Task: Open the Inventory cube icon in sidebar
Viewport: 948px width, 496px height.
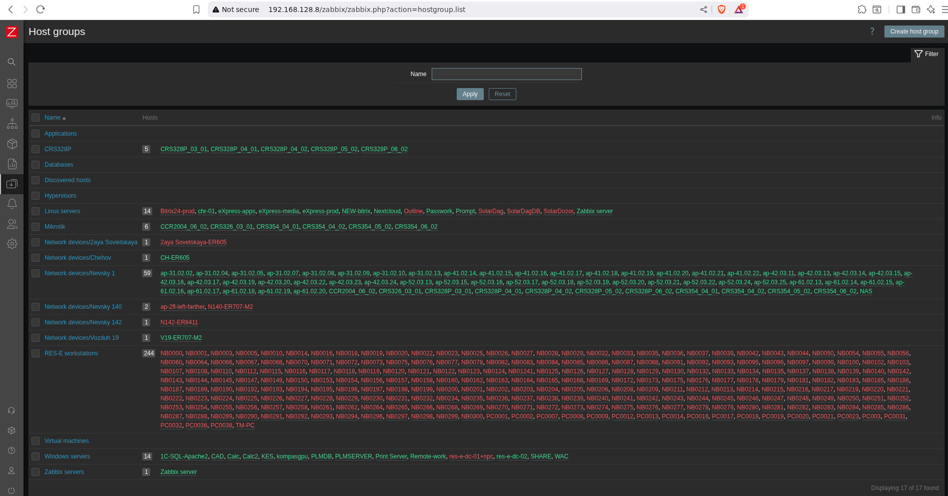Action: point(12,144)
